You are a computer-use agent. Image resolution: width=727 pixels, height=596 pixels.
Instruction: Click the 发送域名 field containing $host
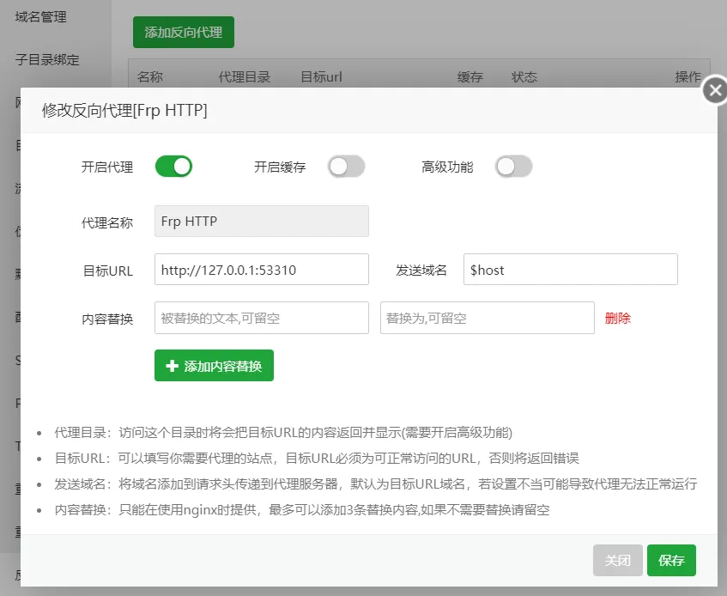570,269
